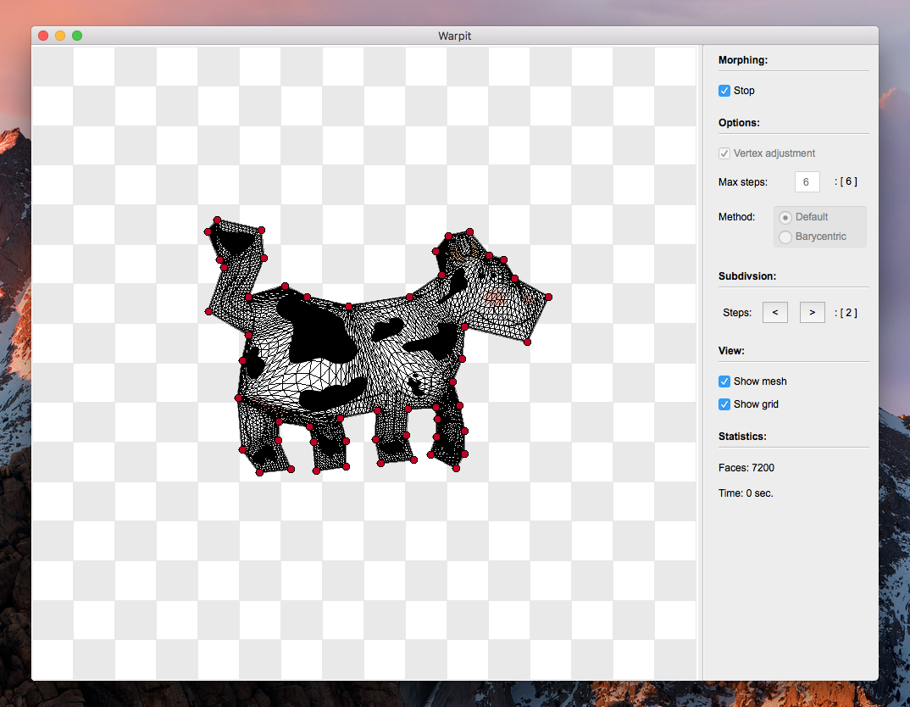Click the Time: 0 sec. statistic text
Image resolution: width=910 pixels, height=707 pixels.
tap(746, 493)
